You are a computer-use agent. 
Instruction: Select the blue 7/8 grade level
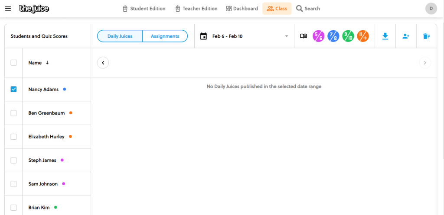coord(333,36)
